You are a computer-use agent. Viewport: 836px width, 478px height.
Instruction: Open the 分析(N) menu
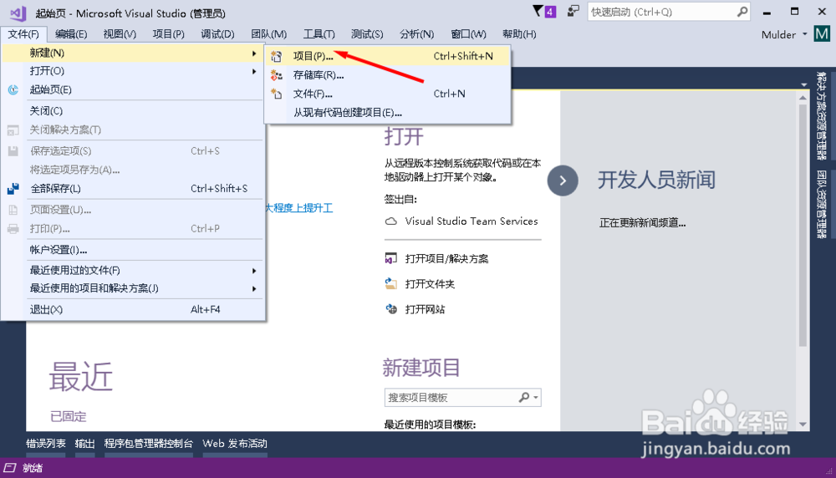point(416,34)
